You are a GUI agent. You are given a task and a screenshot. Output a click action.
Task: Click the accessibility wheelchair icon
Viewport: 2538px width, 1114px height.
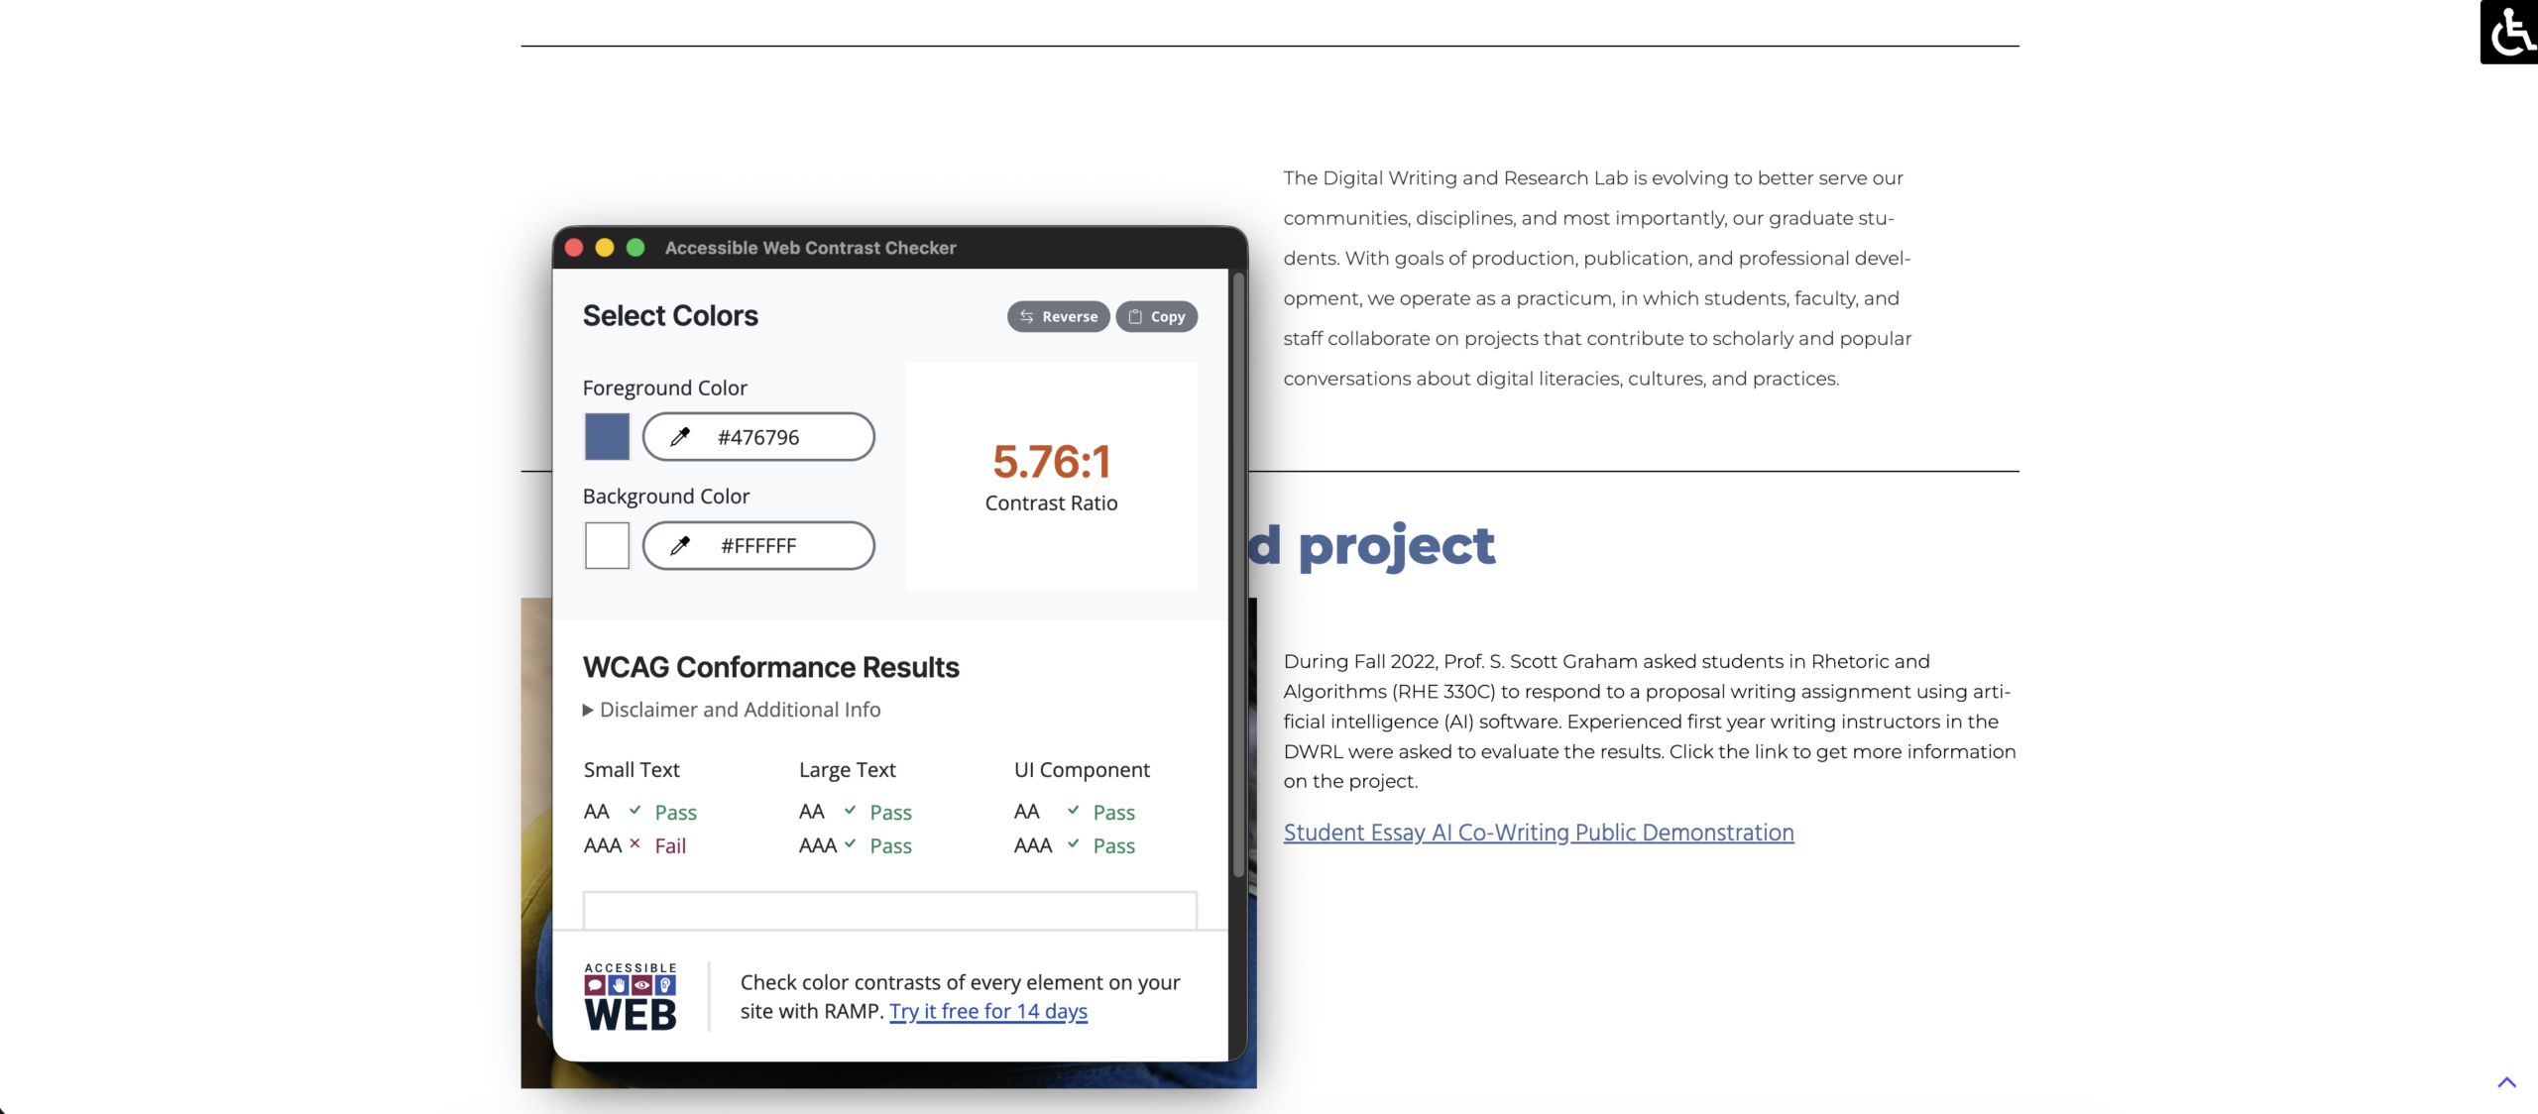coord(2510,32)
